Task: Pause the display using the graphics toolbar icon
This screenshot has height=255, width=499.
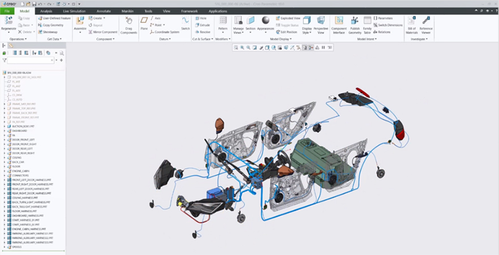Action: 324,48
